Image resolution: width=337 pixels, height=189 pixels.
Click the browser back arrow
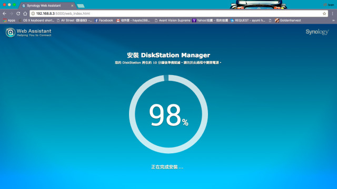5,14
